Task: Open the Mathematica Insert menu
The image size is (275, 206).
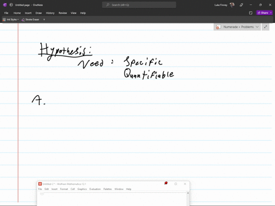Action: pyautogui.click(x=54, y=189)
